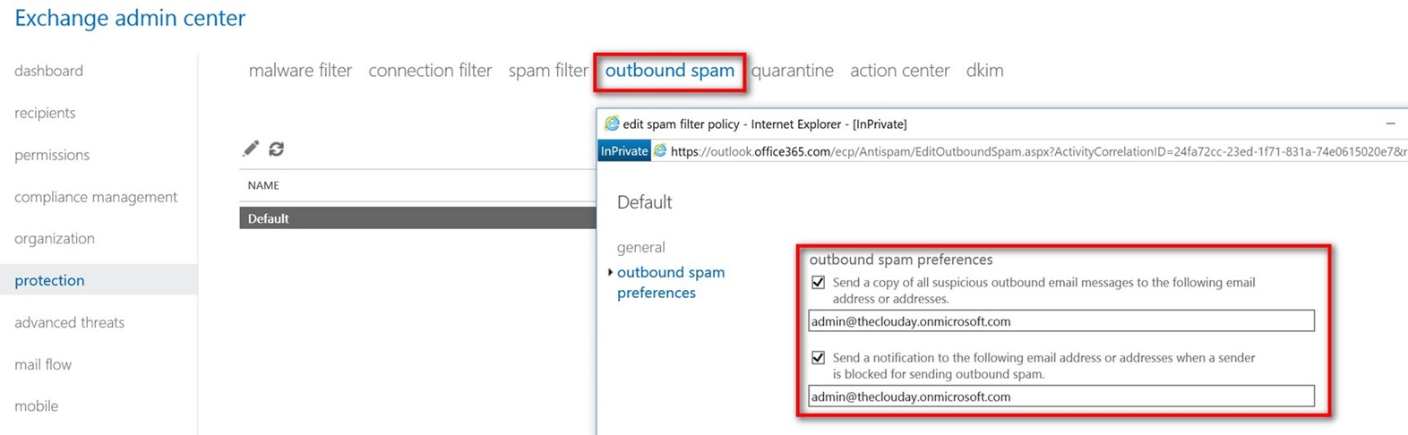1408x435 pixels.
Task: Toggle the send copy of suspicious outbound messages checkbox
Action: tap(818, 282)
